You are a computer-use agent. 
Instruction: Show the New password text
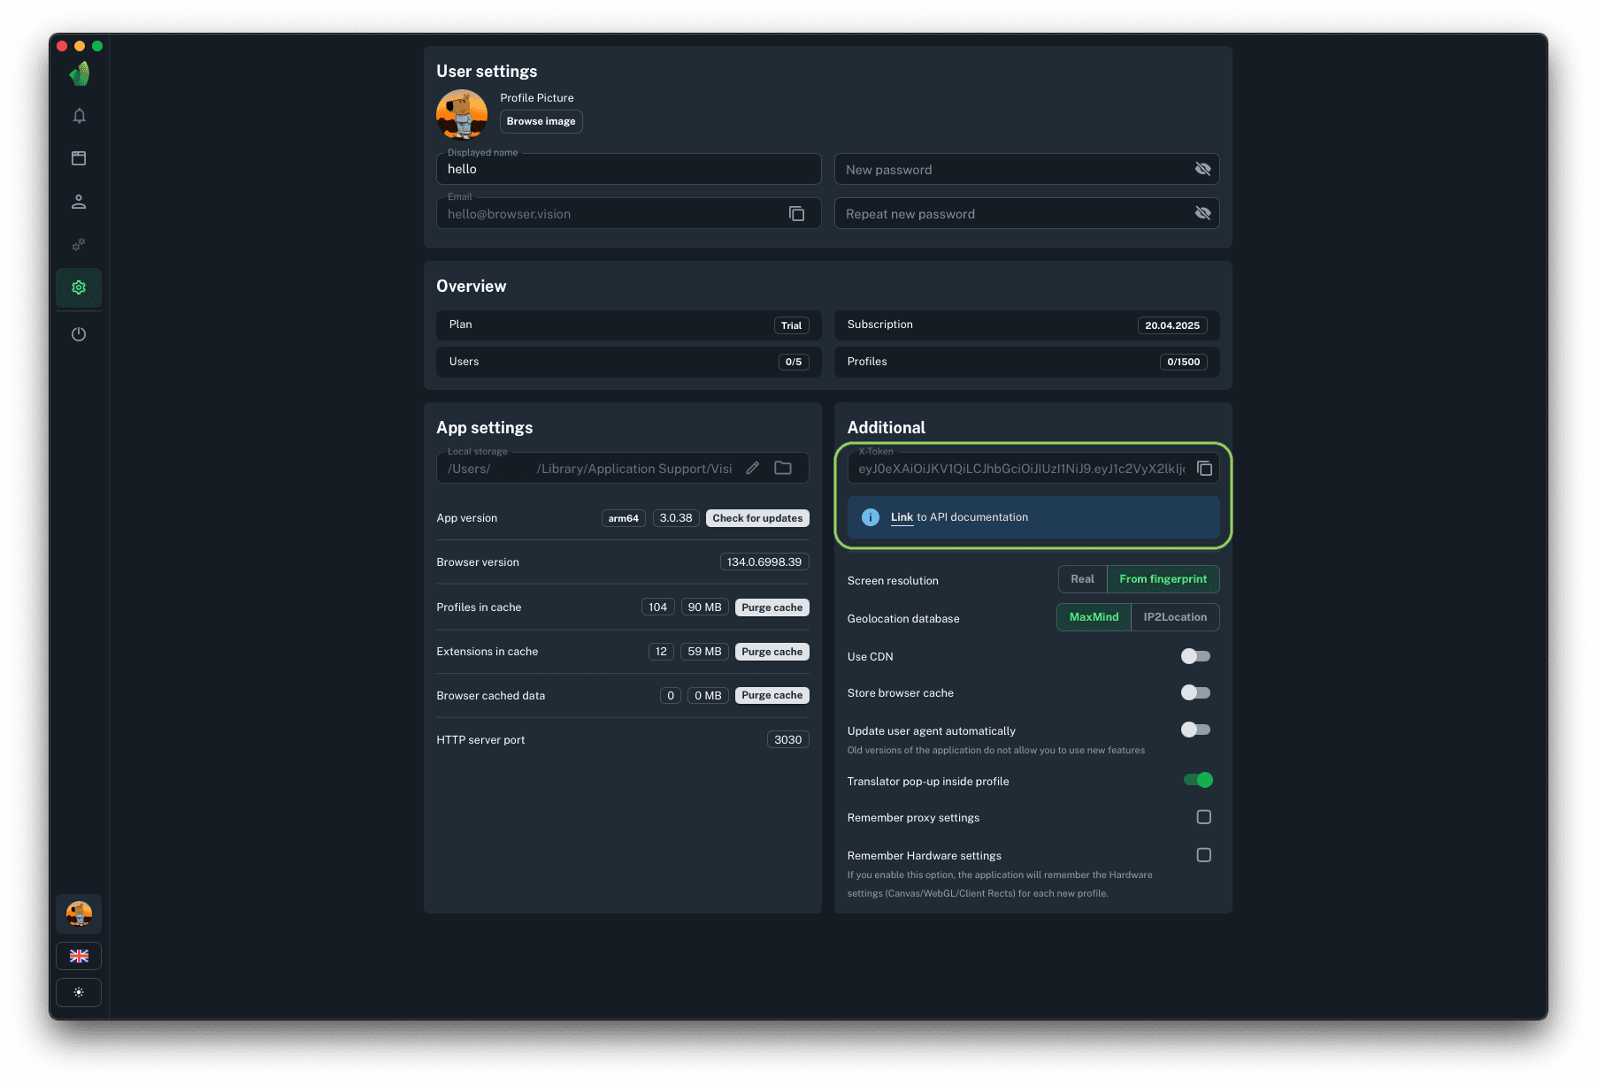pos(1202,169)
